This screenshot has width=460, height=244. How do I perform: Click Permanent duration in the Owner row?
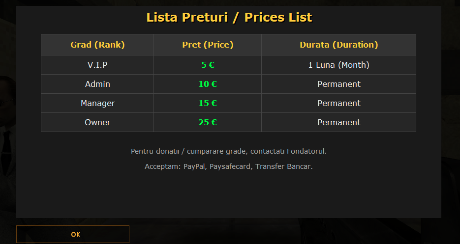click(x=339, y=122)
